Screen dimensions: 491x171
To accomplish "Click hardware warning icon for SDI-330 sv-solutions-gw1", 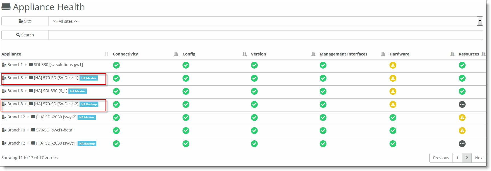I will click(x=393, y=65).
